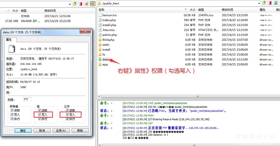
Task: Click the document icon in properties dialog
Action: click(12, 49)
